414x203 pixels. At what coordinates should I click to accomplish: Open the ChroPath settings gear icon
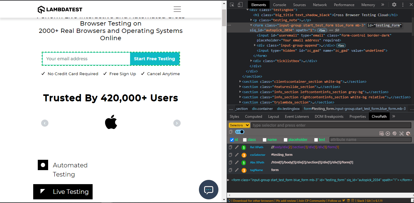[408, 133]
